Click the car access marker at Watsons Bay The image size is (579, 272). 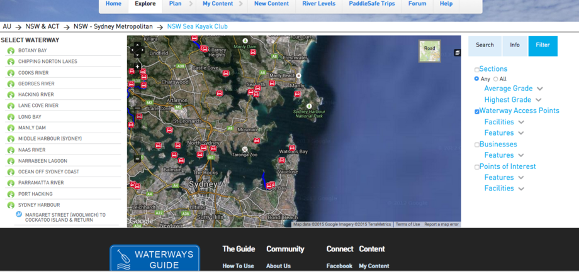(x=292, y=148)
